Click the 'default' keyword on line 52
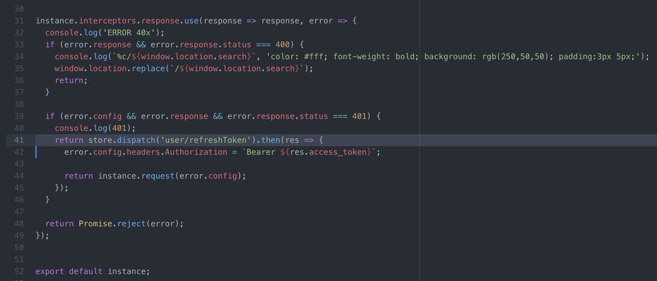Screen dimensions: 657x281 pos(86,271)
